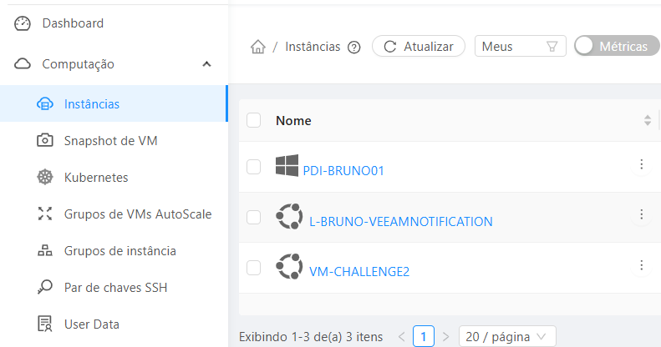Open the three-dot menu for L-BRUNO-VEEAMNOTIFICATION
Viewport: 661px width, 347px height.
pos(641,214)
